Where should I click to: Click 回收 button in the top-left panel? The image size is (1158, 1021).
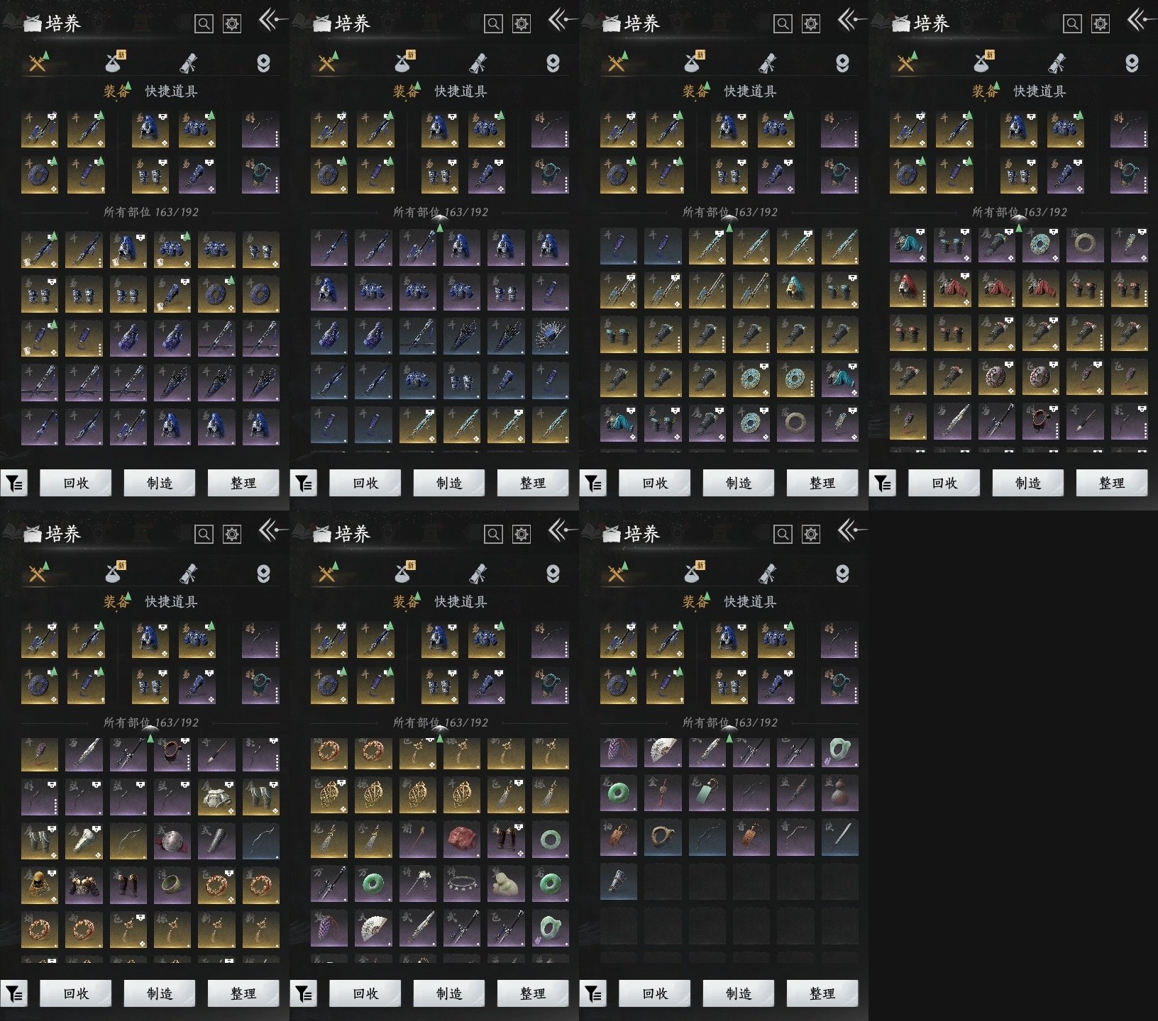point(76,484)
